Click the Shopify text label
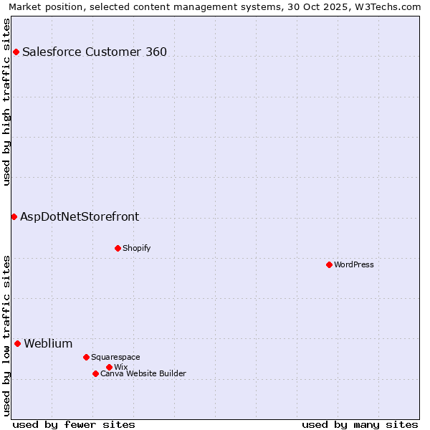This screenshot has height=430, width=430. pyautogui.click(x=136, y=248)
